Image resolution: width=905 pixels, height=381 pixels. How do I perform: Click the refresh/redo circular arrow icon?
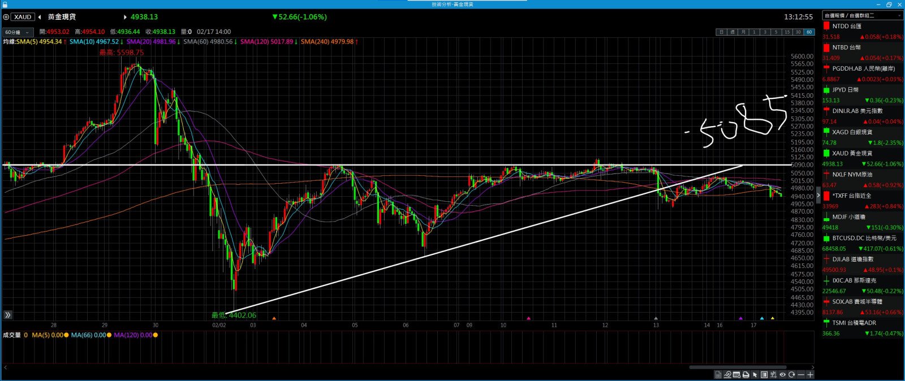pyautogui.click(x=792, y=375)
